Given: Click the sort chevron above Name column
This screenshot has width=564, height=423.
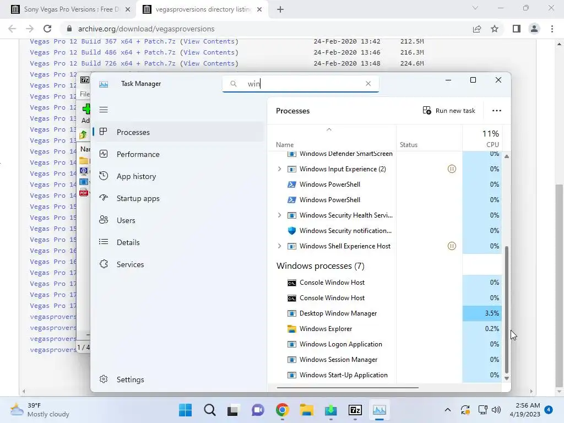Looking at the screenshot, I should pyautogui.click(x=329, y=129).
